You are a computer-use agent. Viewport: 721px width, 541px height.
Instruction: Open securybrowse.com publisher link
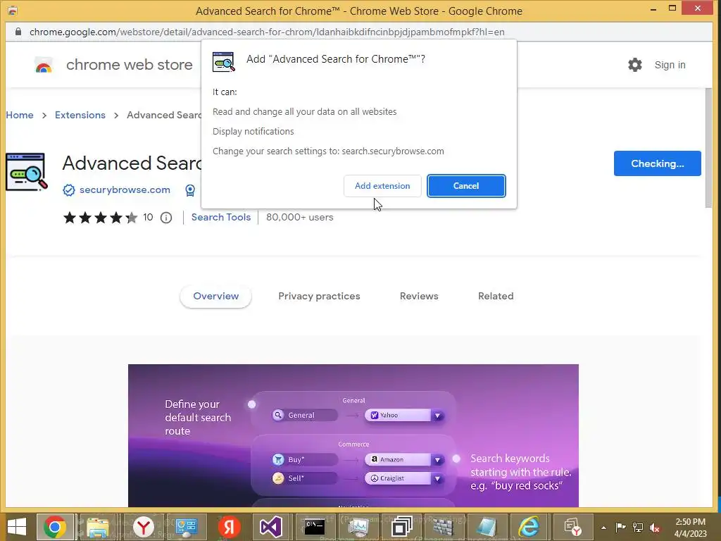(125, 189)
